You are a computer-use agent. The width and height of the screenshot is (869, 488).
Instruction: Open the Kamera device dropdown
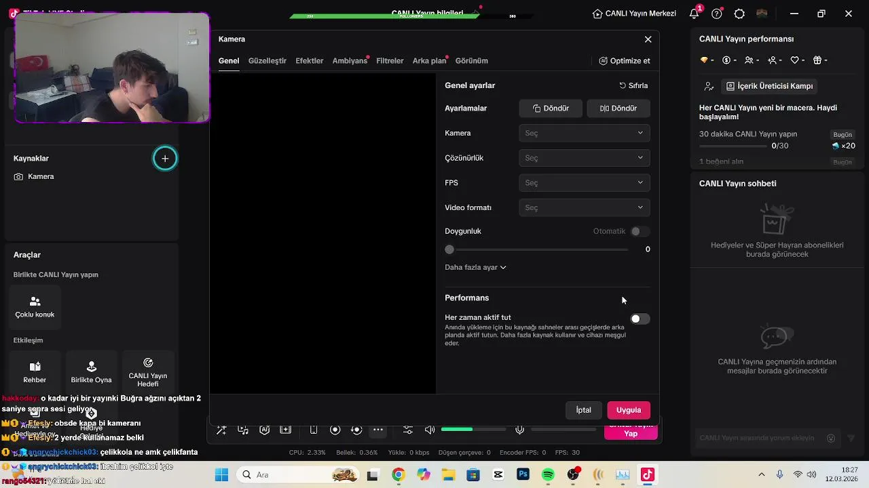(585, 133)
